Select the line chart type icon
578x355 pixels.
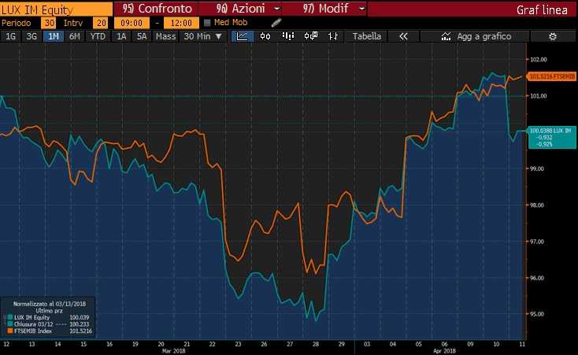243,36
